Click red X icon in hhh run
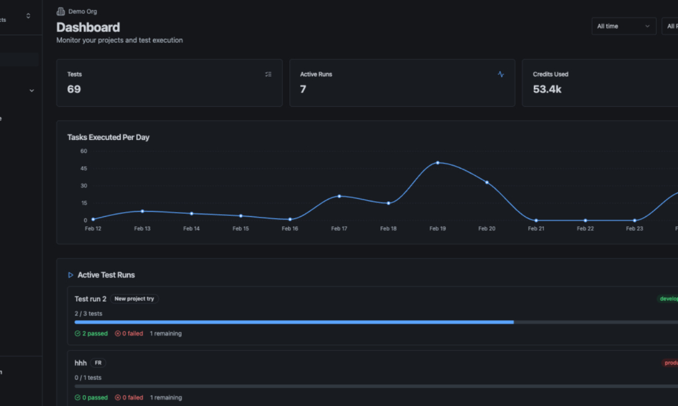678x406 pixels. (118, 398)
